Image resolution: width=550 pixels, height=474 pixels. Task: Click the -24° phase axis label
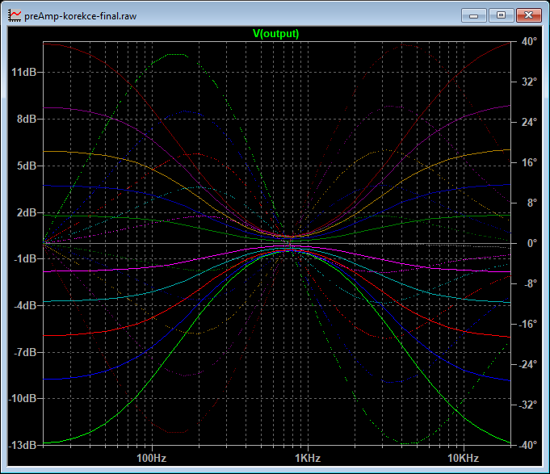pyautogui.click(x=528, y=364)
